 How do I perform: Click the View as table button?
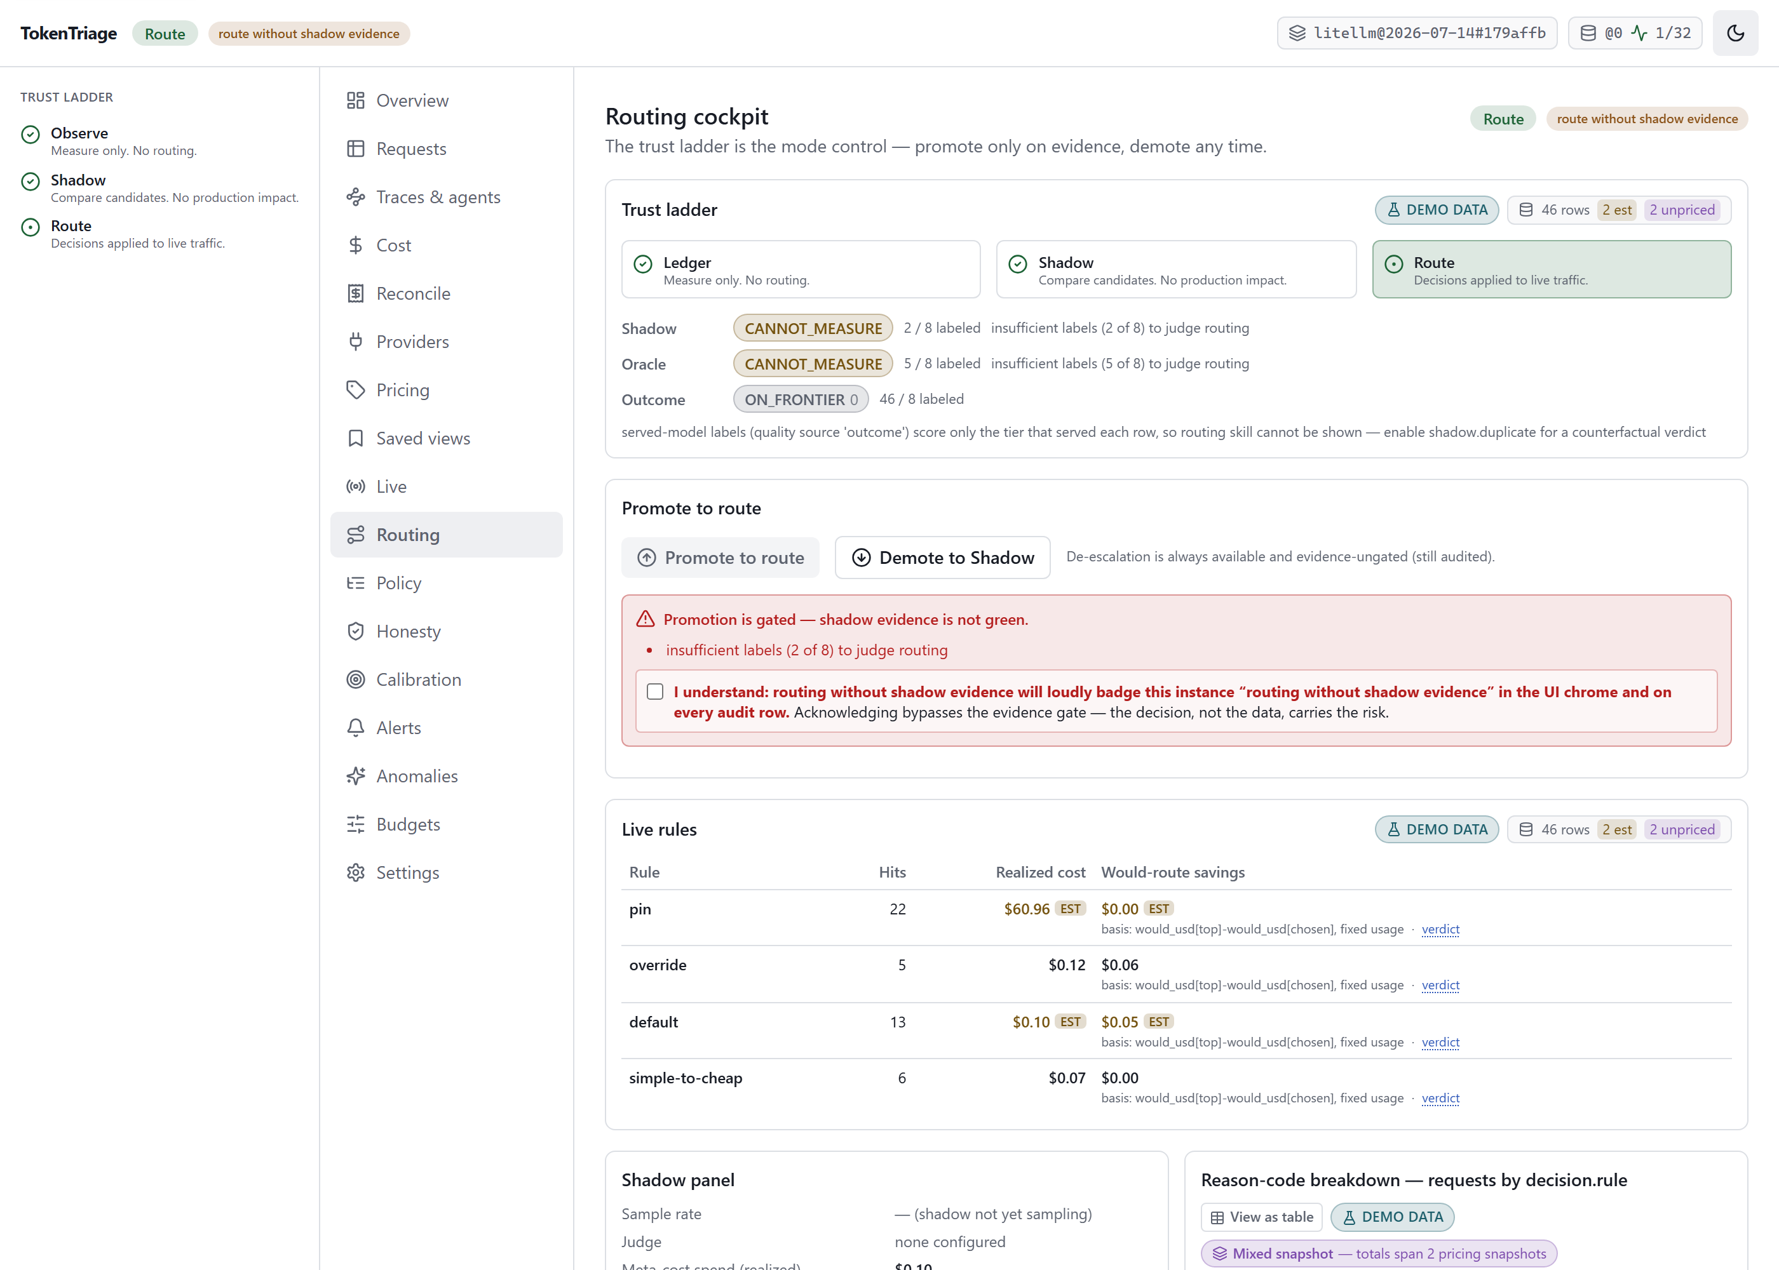coord(1261,1217)
